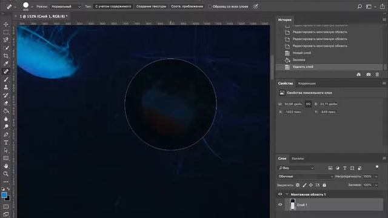The image size is (388, 218).
Task: Toggle lock all padlock icon
Action: coord(324,185)
